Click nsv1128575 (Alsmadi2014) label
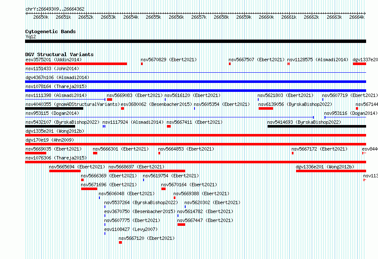The image size is (378, 259). click(318, 60)
